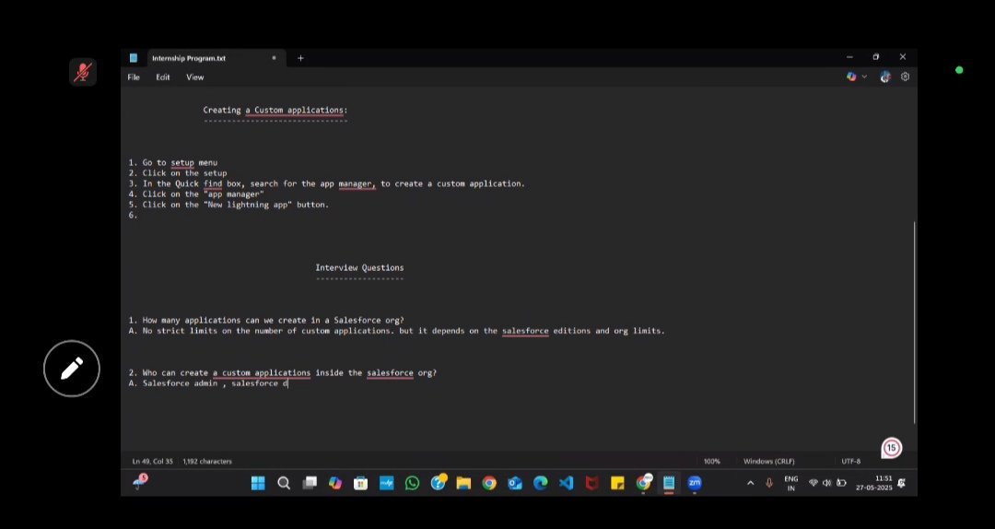The height and width of the screenshot is (529, 995).
Task: Open Outlook from taskbar
Action: [515, 483]
